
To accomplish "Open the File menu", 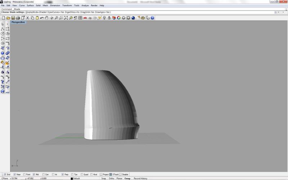I will pos(3,5).
